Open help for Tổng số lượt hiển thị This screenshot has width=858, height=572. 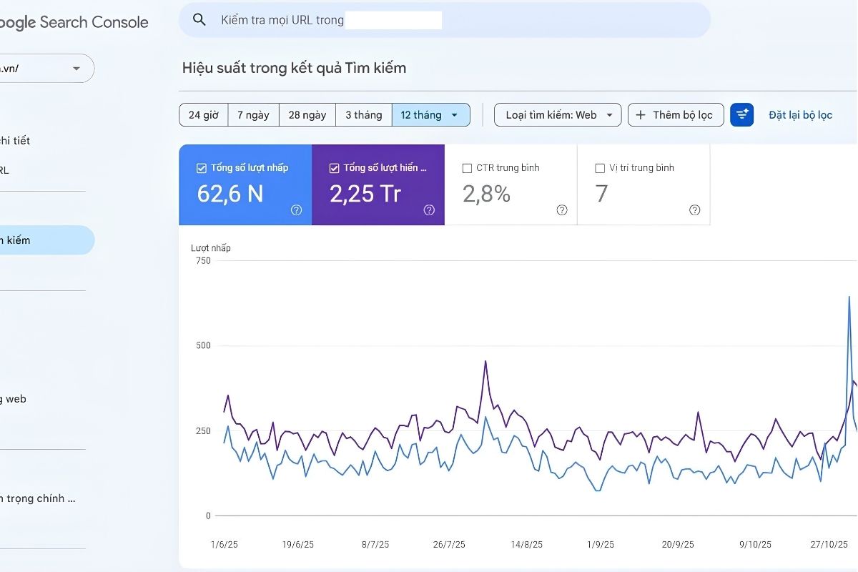tap(429, 210)
